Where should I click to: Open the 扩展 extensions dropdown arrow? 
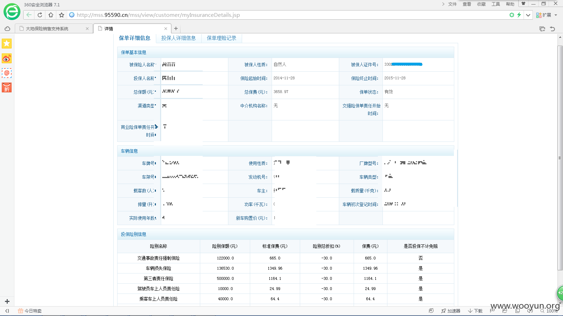click(x=556, y=15)
